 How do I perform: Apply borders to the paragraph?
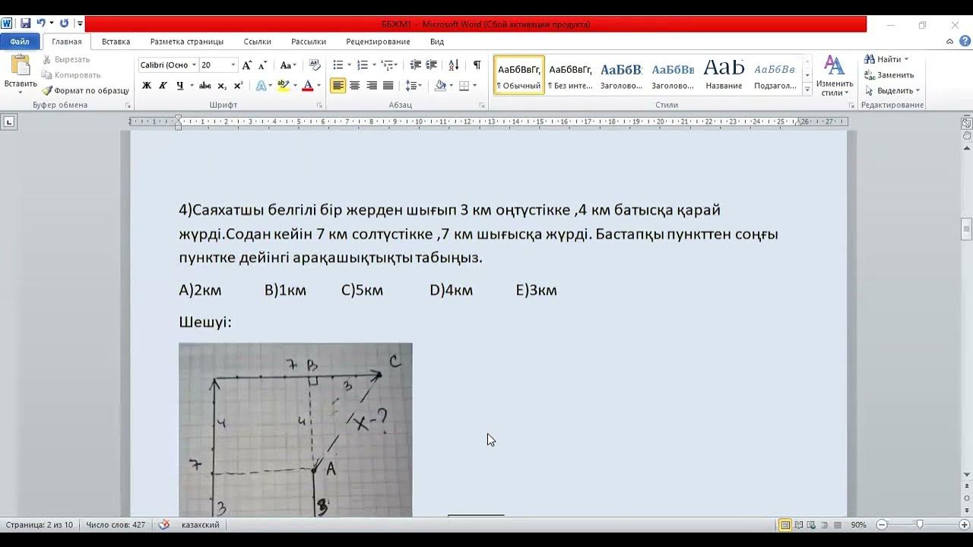click(465, 86)
